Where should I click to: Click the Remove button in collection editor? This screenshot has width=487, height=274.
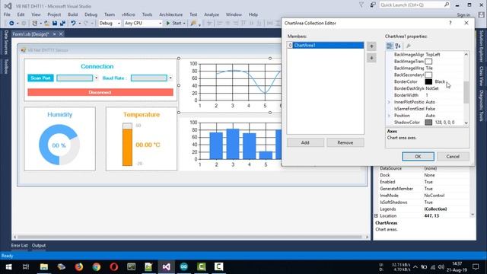pyautogui.click(x=345, y=142)
